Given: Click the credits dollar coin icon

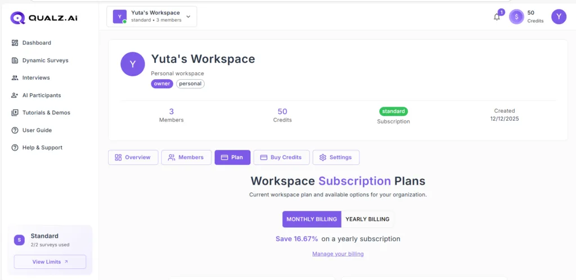Looking at the screenshot, I should click(x=516, y=17).
